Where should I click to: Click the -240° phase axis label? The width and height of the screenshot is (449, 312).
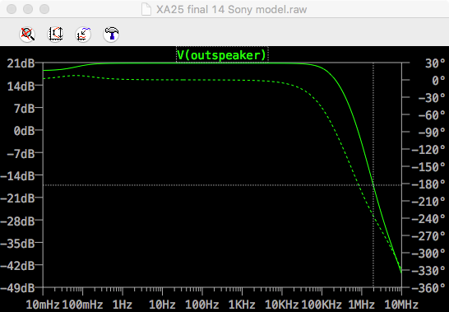tap(428, 219)
